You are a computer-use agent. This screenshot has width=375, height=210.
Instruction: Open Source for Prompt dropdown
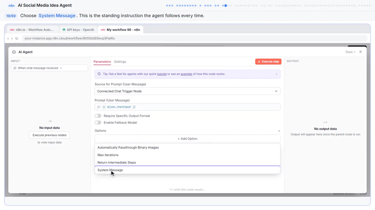[187, 91]
